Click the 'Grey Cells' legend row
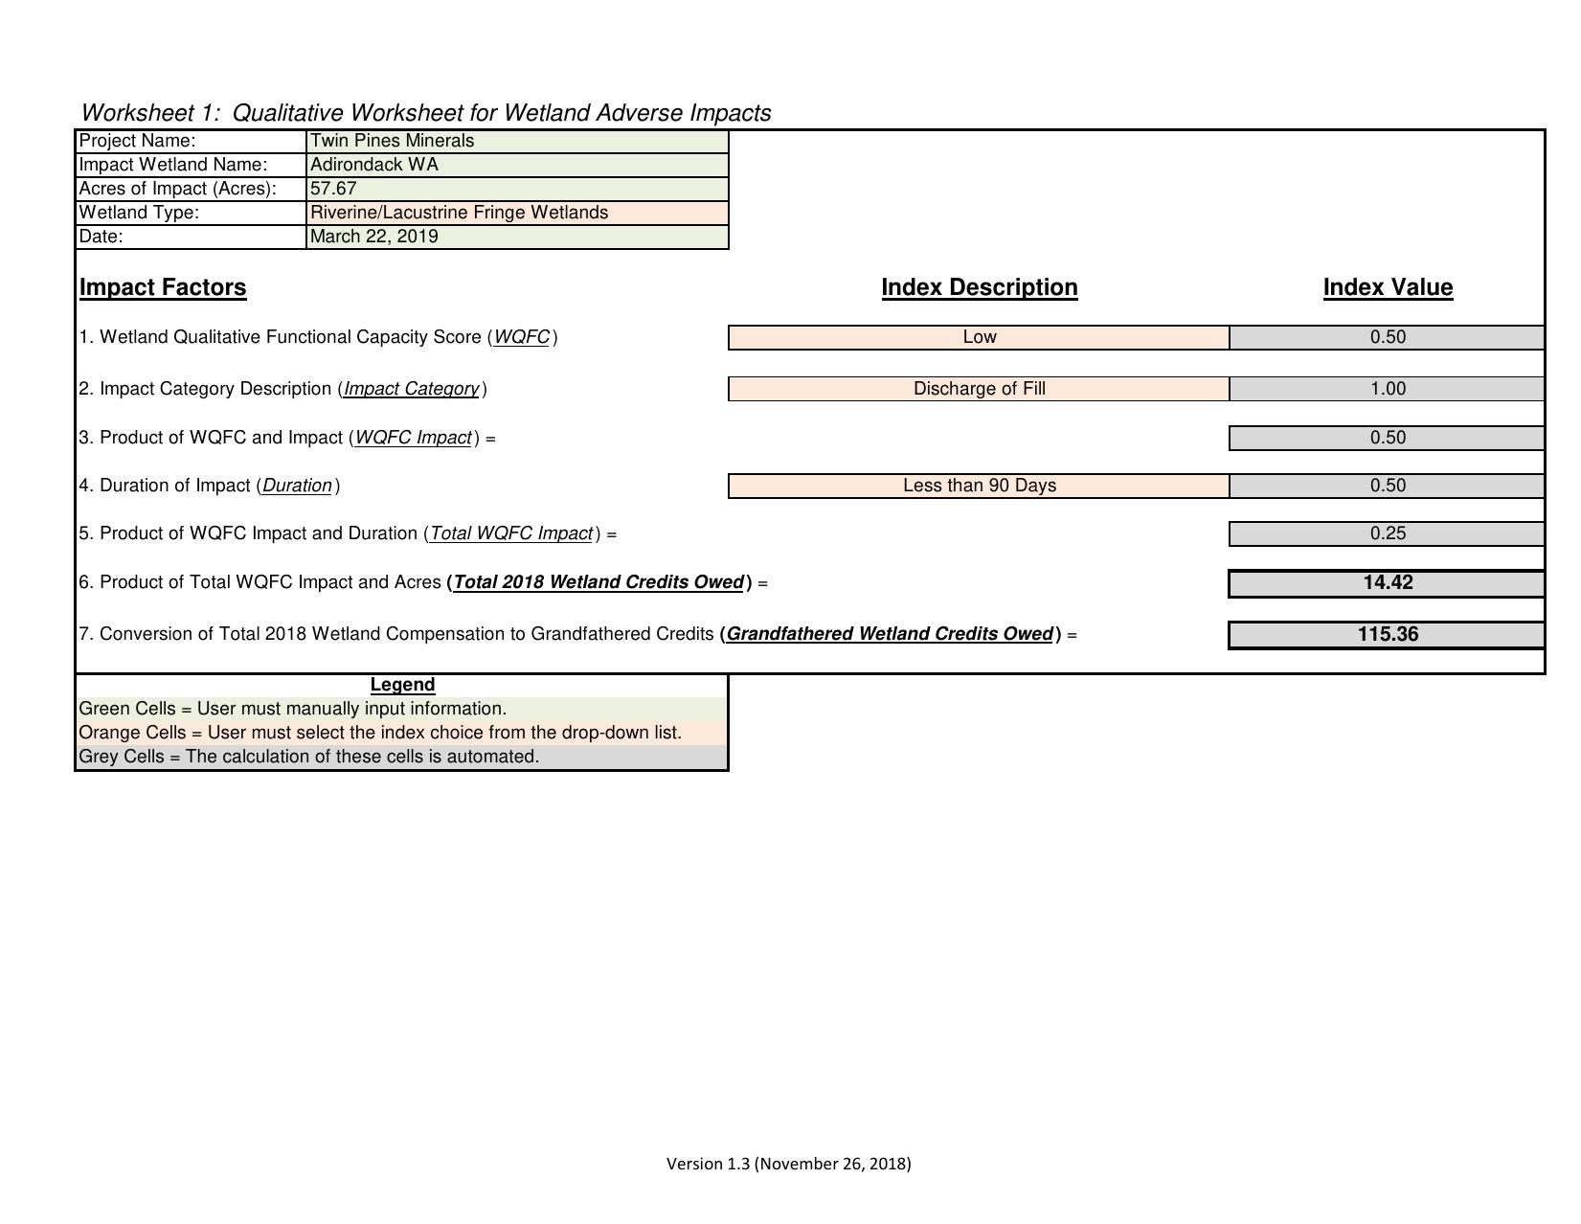 tap(402, 757)
